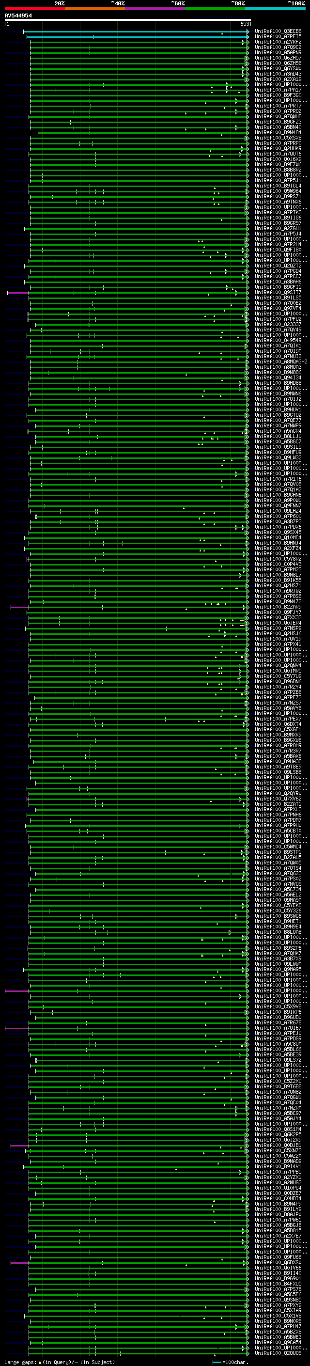Open hit UniRef100_Q6ZH57

278,58
